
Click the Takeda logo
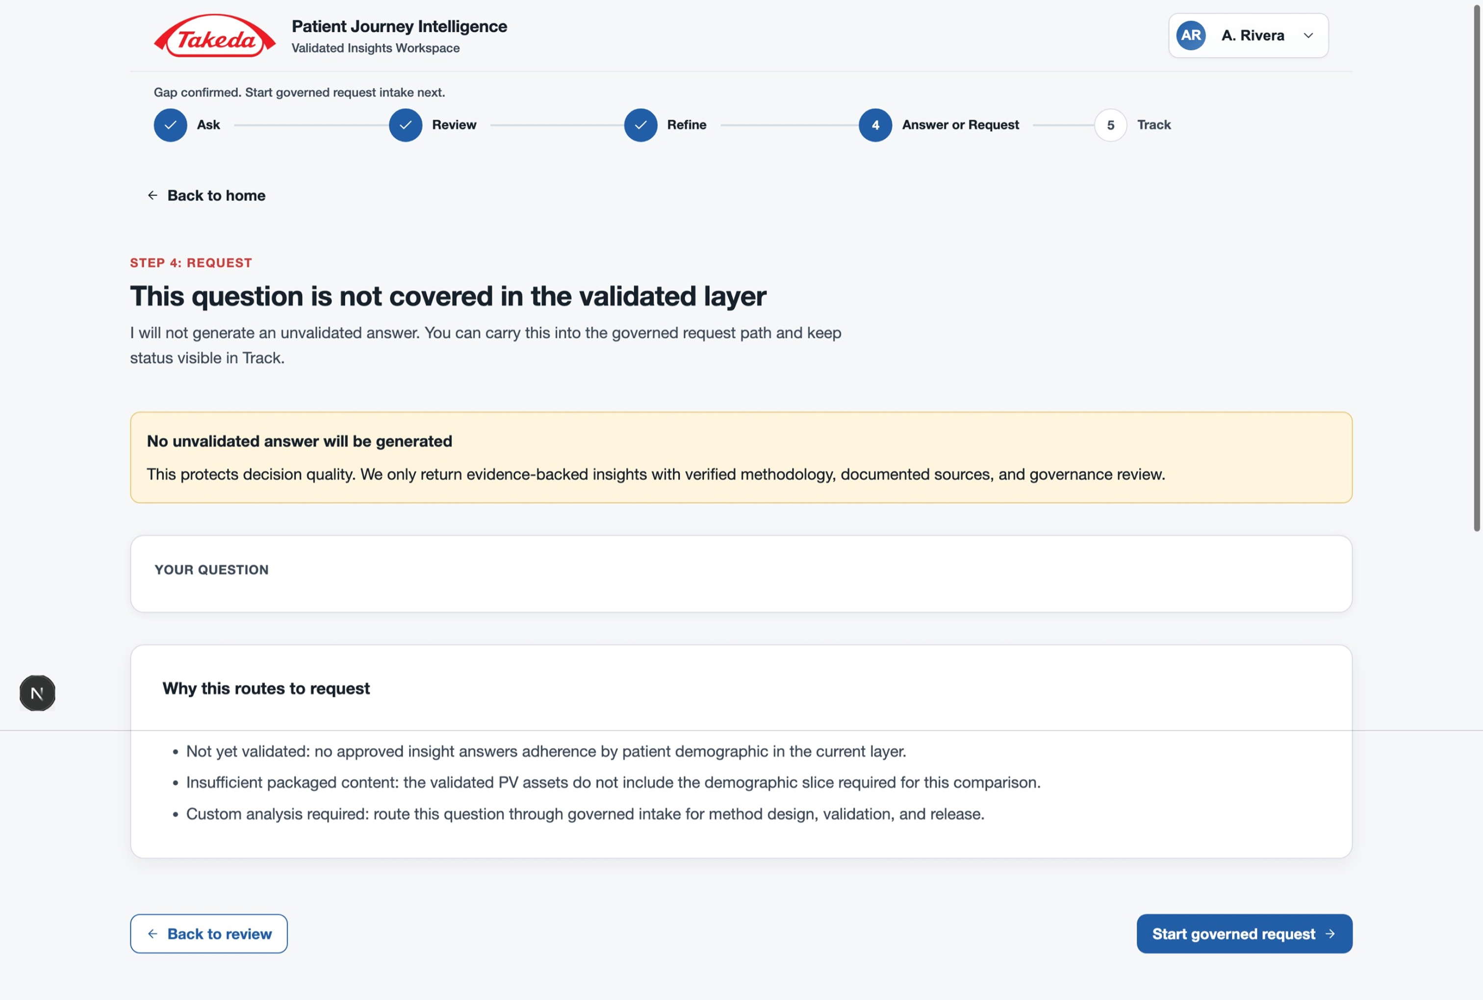215,36
